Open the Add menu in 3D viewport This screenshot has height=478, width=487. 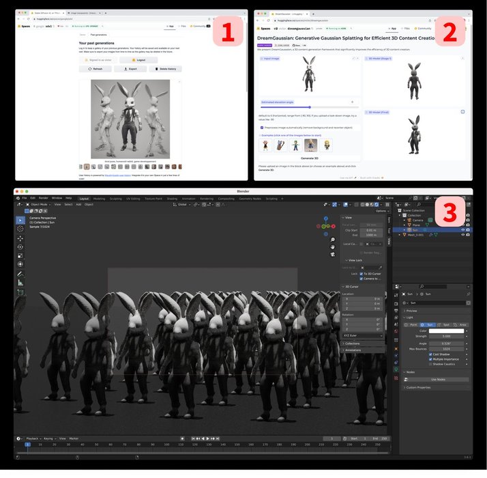(x=78, y=205)
